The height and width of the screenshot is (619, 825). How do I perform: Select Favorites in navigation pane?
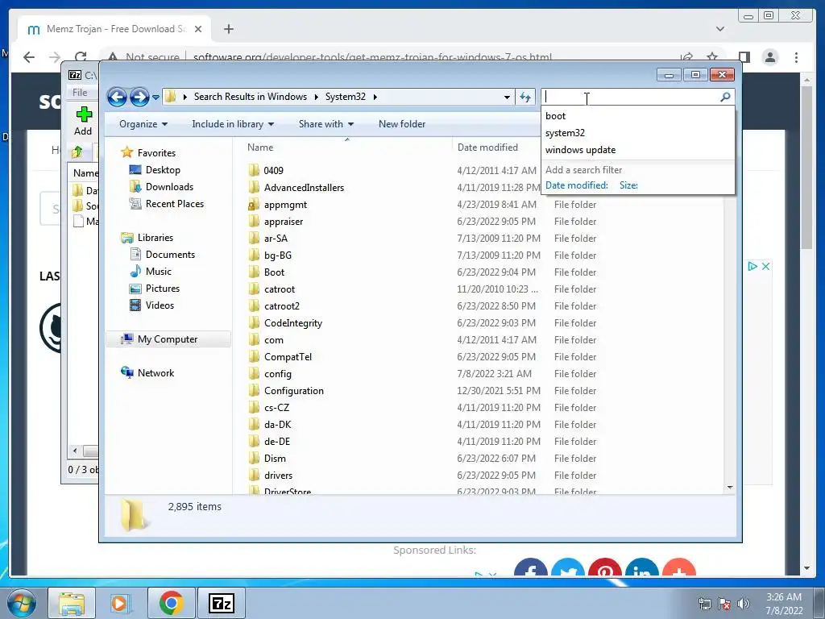pyautogui.click(x=156, y=152)
